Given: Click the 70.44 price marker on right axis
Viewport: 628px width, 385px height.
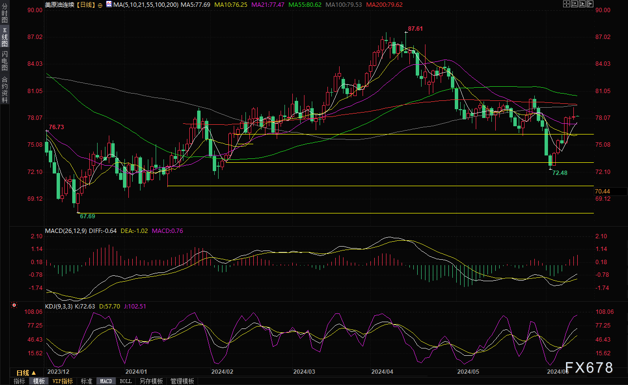Looking at the screenshot, I should [603, 191].
